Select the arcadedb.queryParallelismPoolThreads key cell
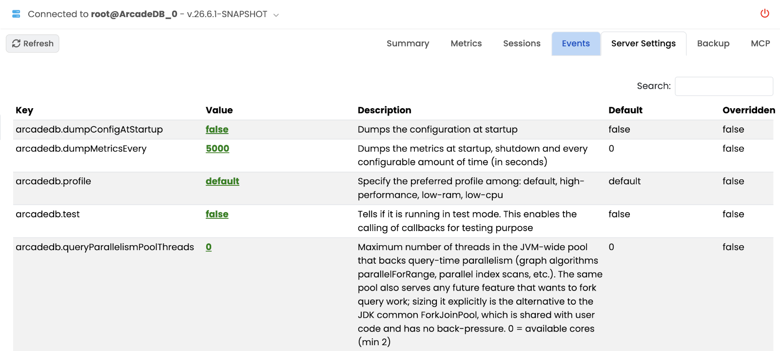This screenshot has width=780, height=351. tap(105, 247)
